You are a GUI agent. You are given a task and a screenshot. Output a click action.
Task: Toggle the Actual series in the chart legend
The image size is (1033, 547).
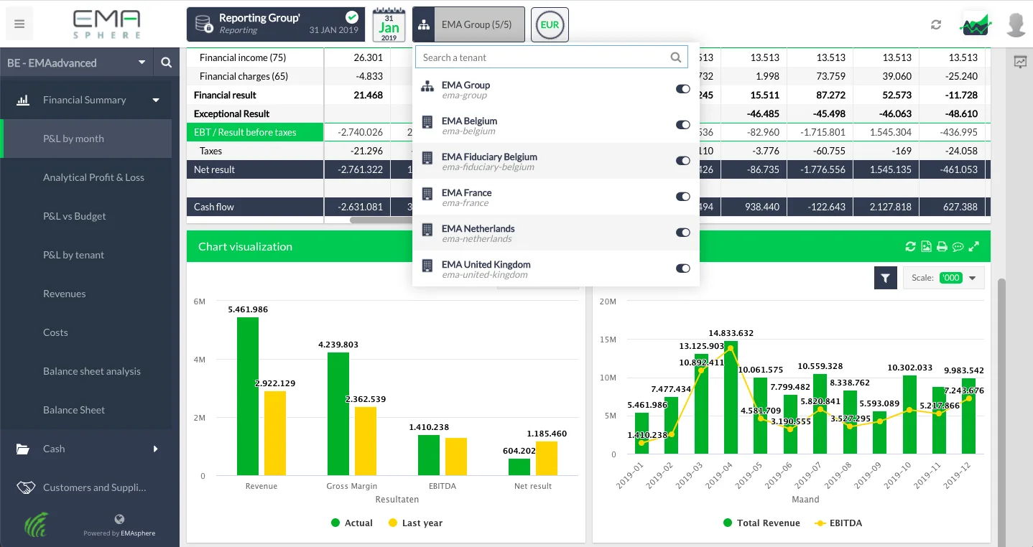351,523
